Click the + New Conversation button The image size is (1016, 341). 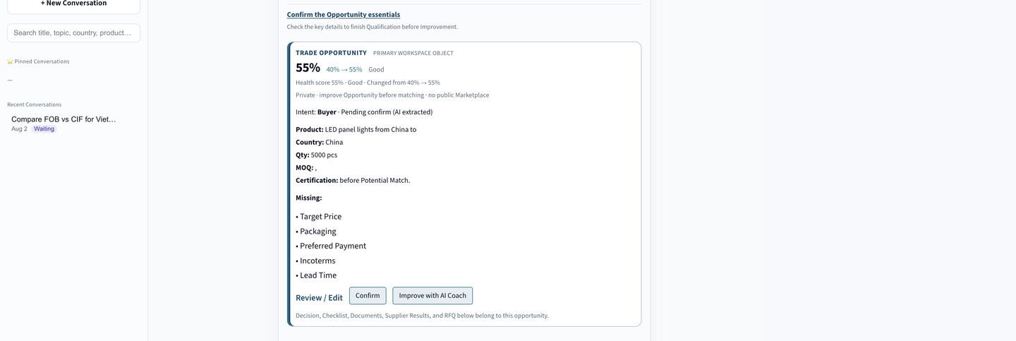(x=73, y=6)
